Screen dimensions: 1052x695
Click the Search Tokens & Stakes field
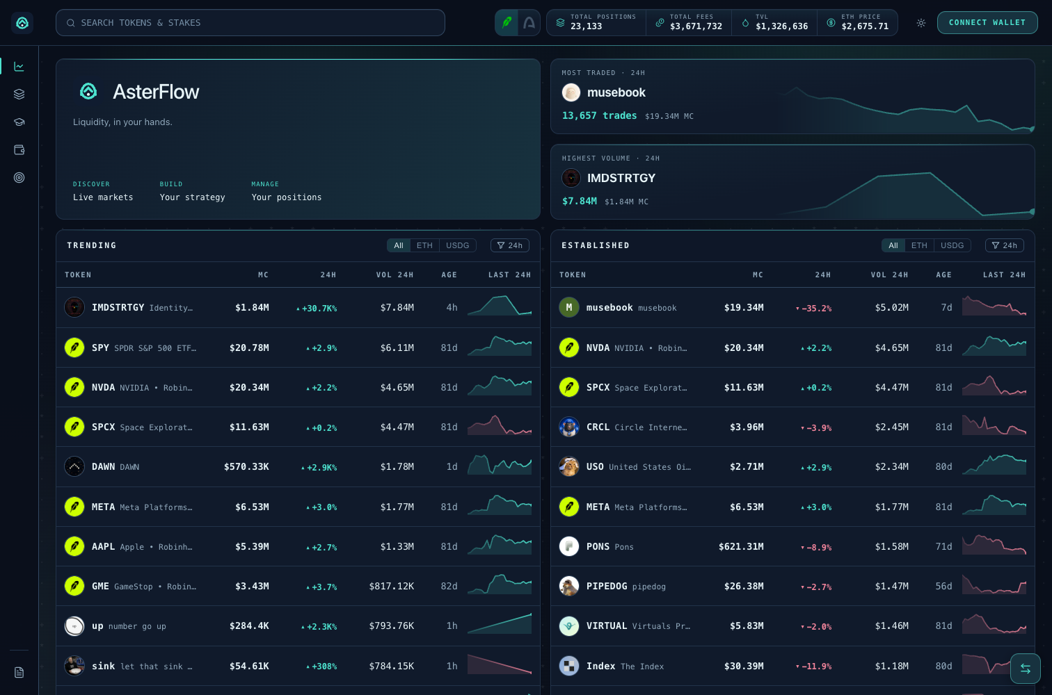[x=250, y=23]
